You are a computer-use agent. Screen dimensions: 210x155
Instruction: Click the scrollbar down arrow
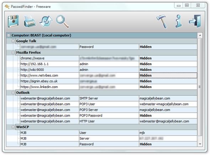(200, 144)
